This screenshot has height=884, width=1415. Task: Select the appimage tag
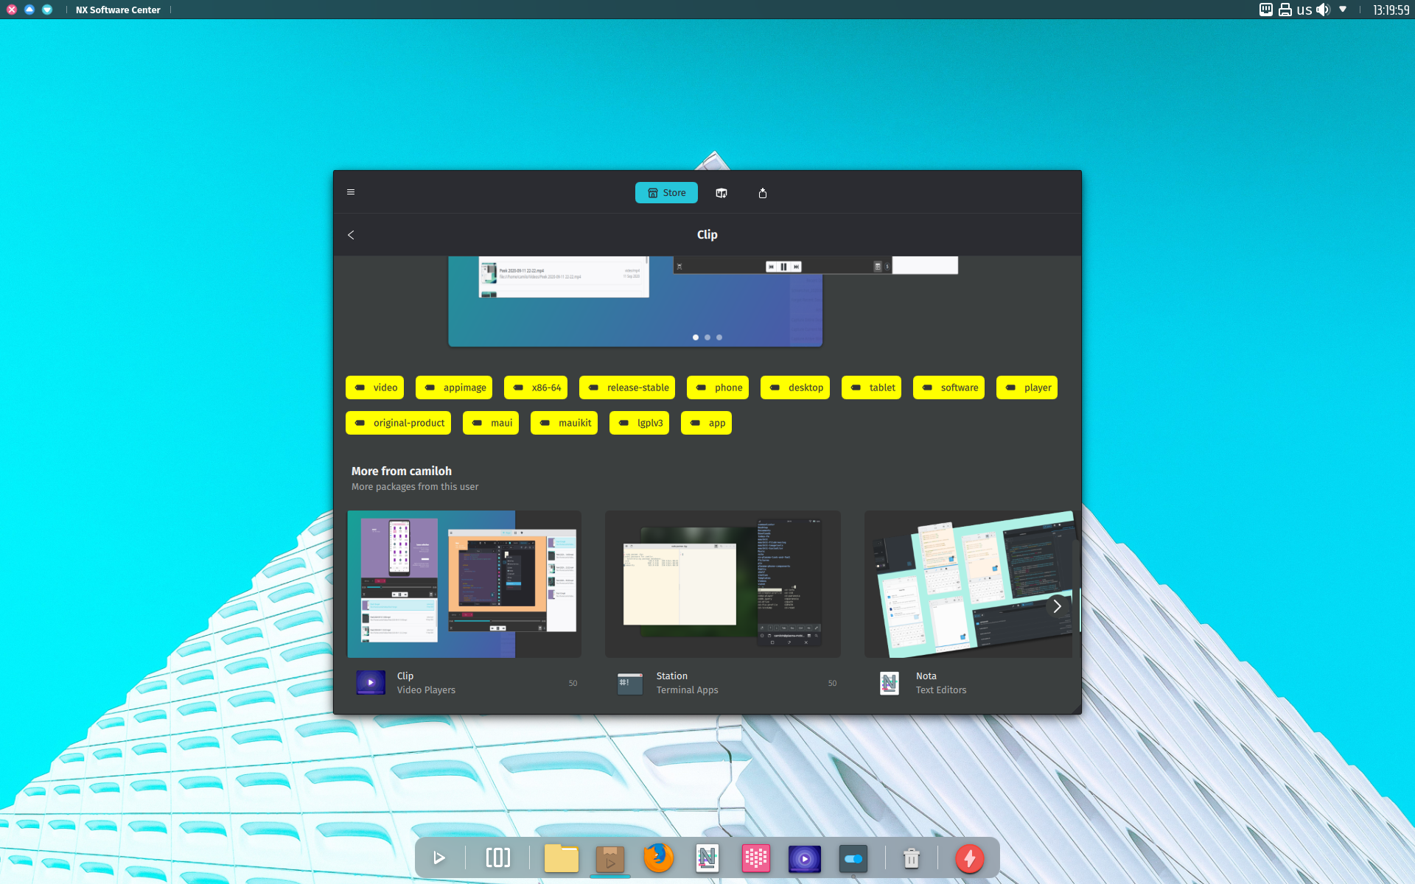coord(454,387)
